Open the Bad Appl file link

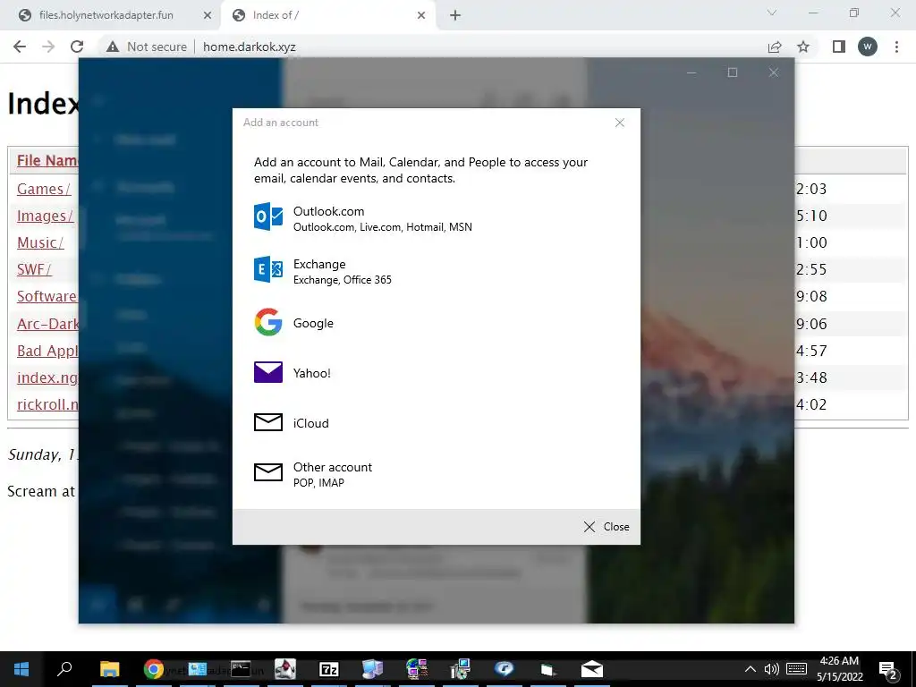click(47, 351)
